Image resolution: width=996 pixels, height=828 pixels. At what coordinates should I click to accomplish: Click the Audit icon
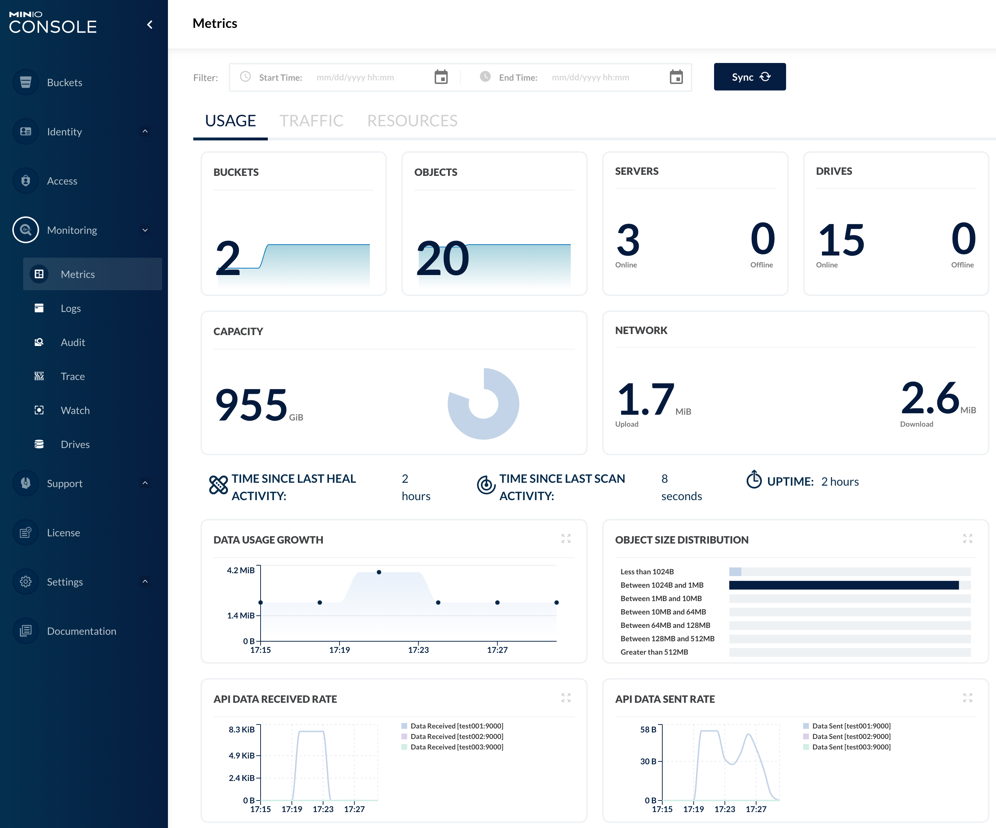pos(39,342)
